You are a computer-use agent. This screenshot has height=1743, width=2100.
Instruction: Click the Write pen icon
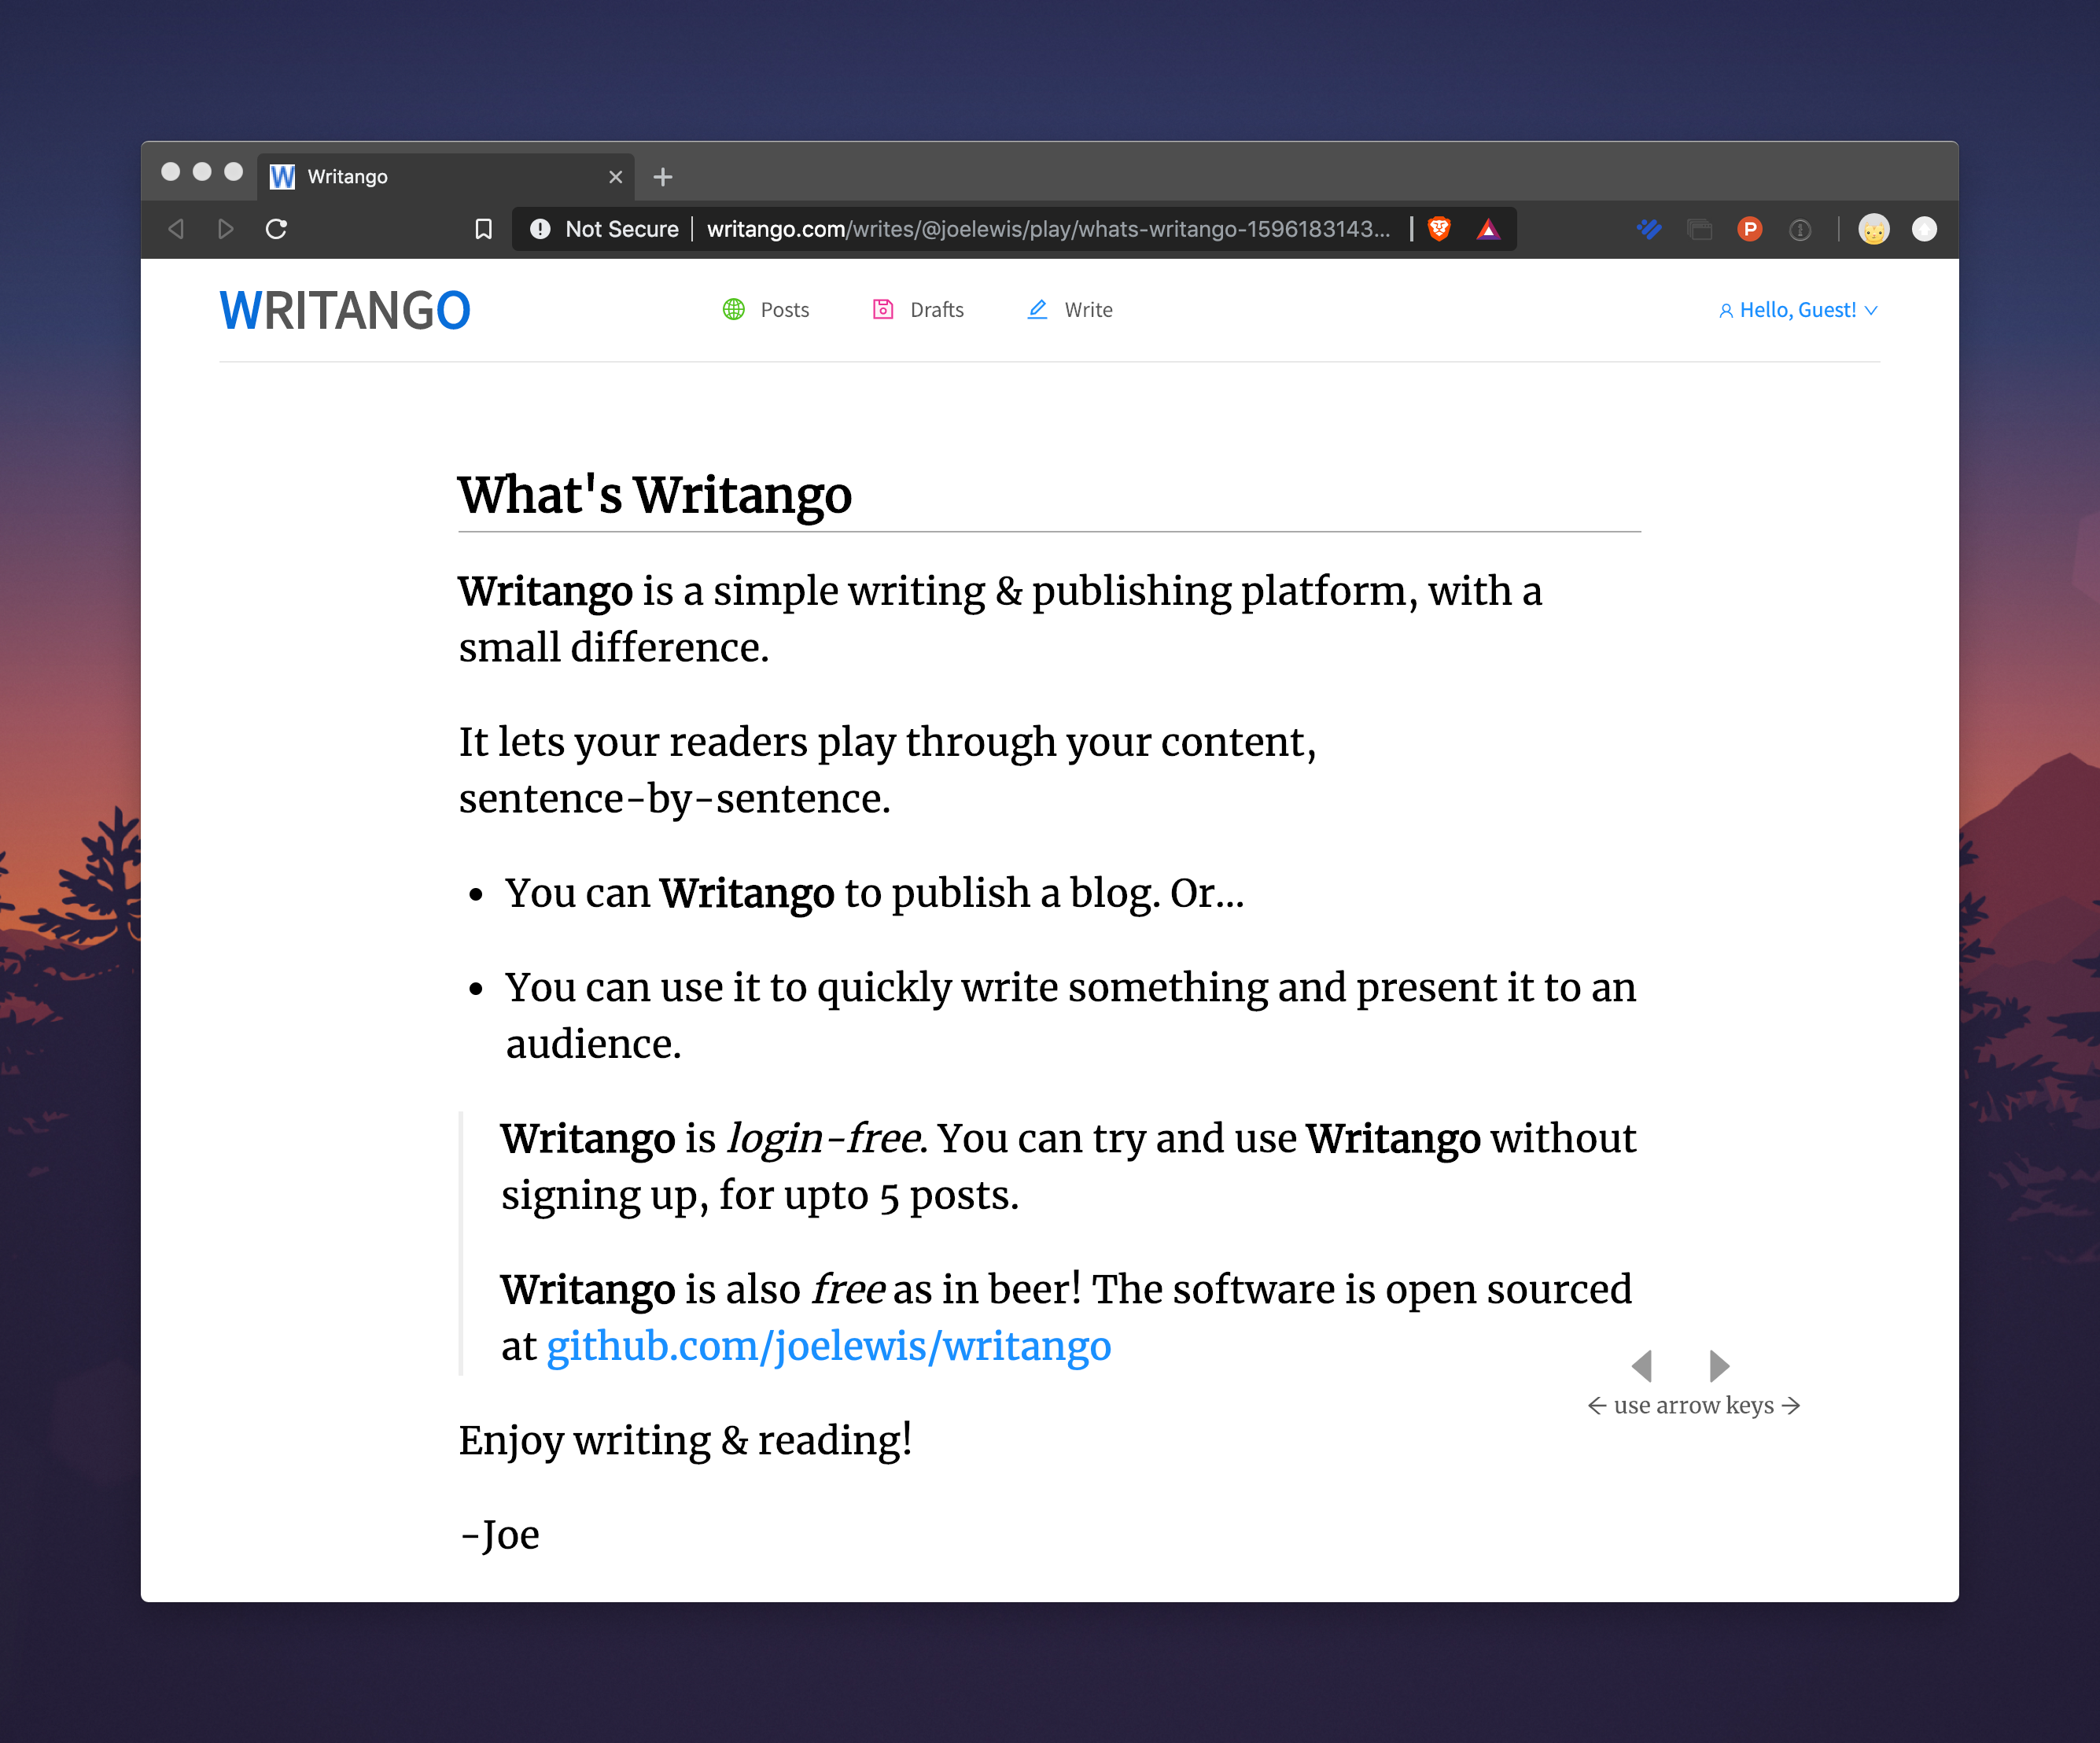1036,310
